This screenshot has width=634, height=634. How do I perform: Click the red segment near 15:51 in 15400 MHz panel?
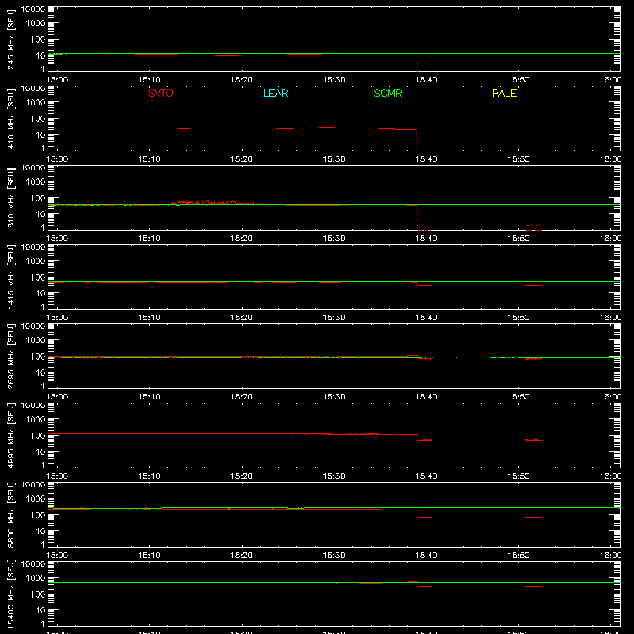pos(533,586)
